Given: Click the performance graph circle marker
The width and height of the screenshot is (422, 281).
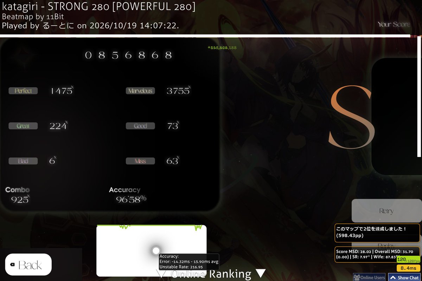Looking at the screenshot, I should click(x=156, y=250).
